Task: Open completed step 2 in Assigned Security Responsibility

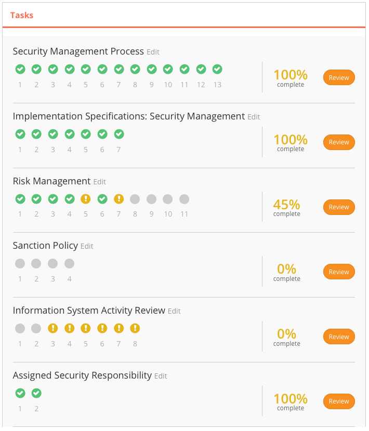Action: point(36,393)
